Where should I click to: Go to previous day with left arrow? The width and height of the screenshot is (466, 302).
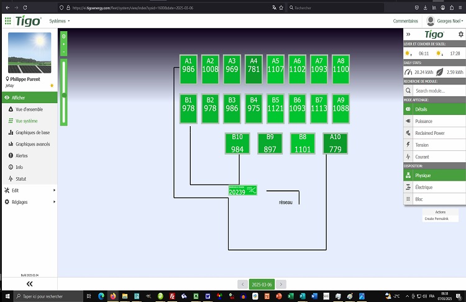click(x=242, y=284)
